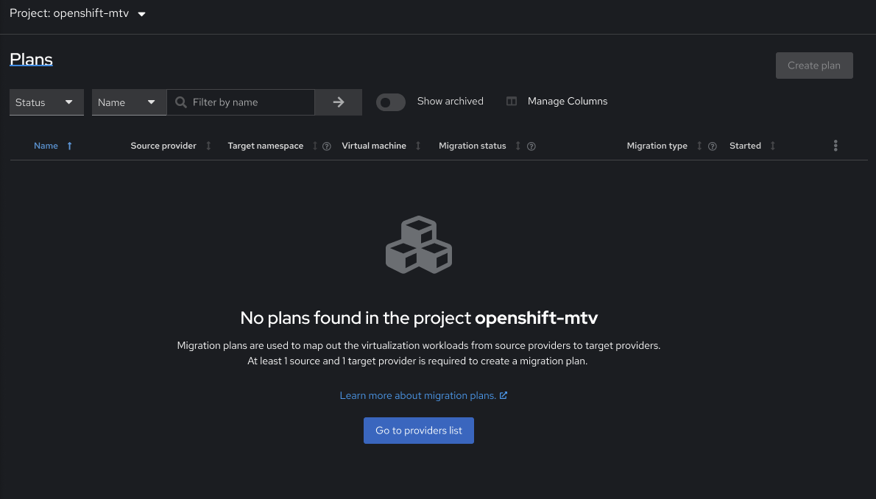
Task: Open help icon for Target namespace
Action: coord(327,146)
